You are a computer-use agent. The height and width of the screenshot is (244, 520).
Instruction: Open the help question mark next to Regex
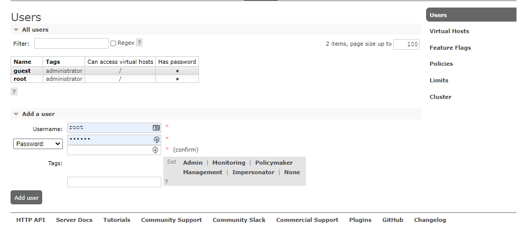click(x=140, y=43)
